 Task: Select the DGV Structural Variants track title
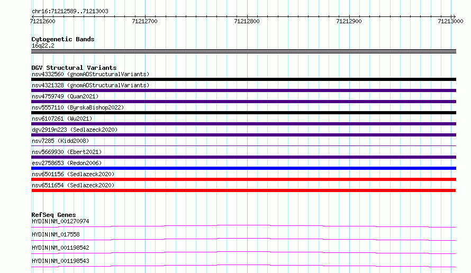click(74, 68)
